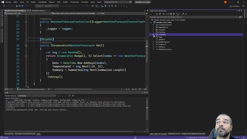The image size is (247, 139).
Task: Switch to the Lista de Erros tab
Action: [9, 134]
